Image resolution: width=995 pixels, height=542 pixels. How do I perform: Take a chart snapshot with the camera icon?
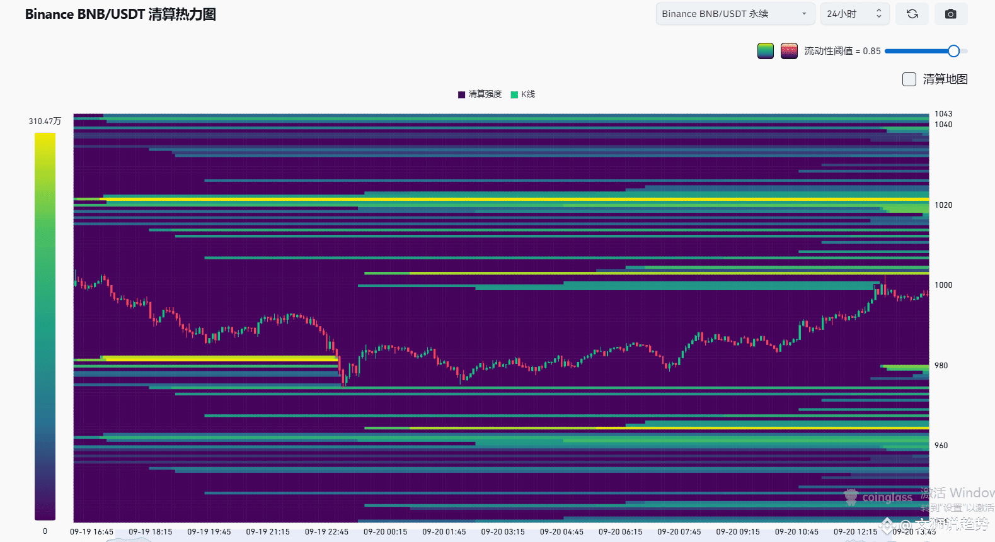coord(951,14)
